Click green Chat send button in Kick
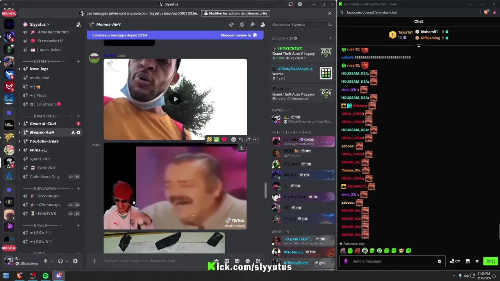The width and height of the screenshot is (500, 281). pos(490,261)
